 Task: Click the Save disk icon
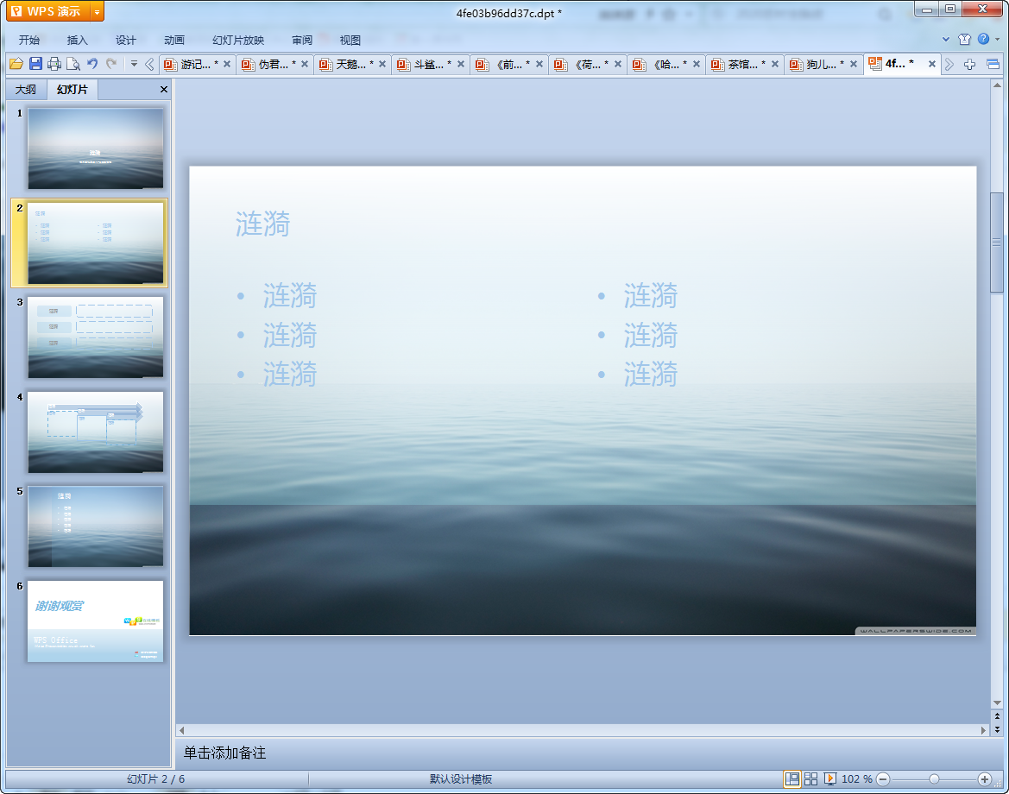[x=35, y=64]
